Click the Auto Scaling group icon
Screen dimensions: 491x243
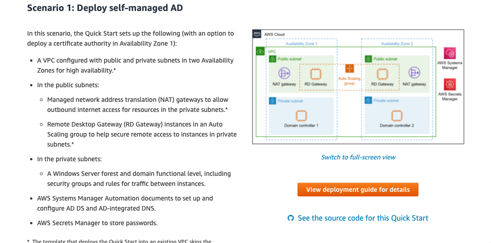click(350, 69)
